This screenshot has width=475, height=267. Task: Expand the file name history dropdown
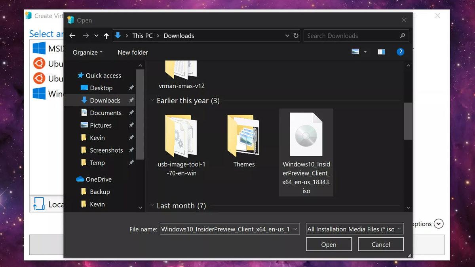(296, 229)
